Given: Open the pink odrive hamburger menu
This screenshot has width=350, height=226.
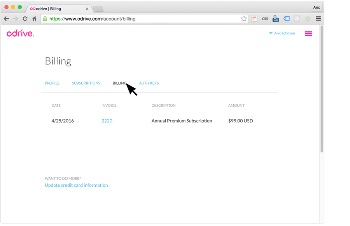Looking at the screenshot, I should pos(308,33).
